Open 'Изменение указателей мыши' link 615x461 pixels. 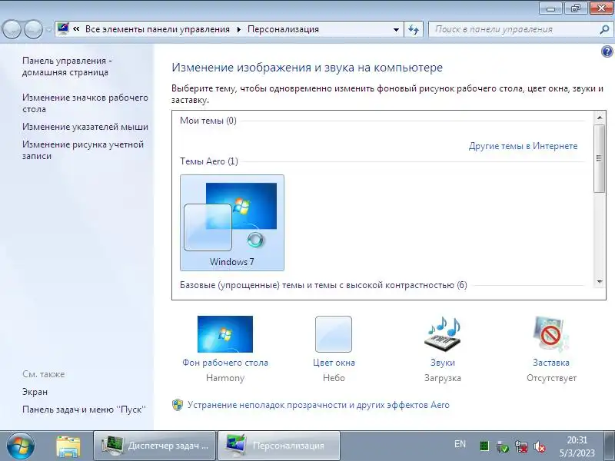pos(85,127)
